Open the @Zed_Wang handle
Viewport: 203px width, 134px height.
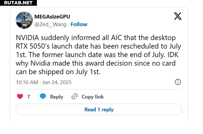point(50,24)
